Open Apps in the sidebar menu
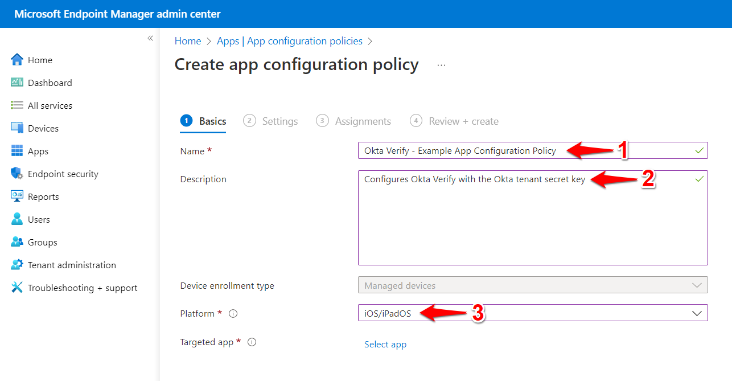The image size is (732, 381). click(x=38, y=151)
